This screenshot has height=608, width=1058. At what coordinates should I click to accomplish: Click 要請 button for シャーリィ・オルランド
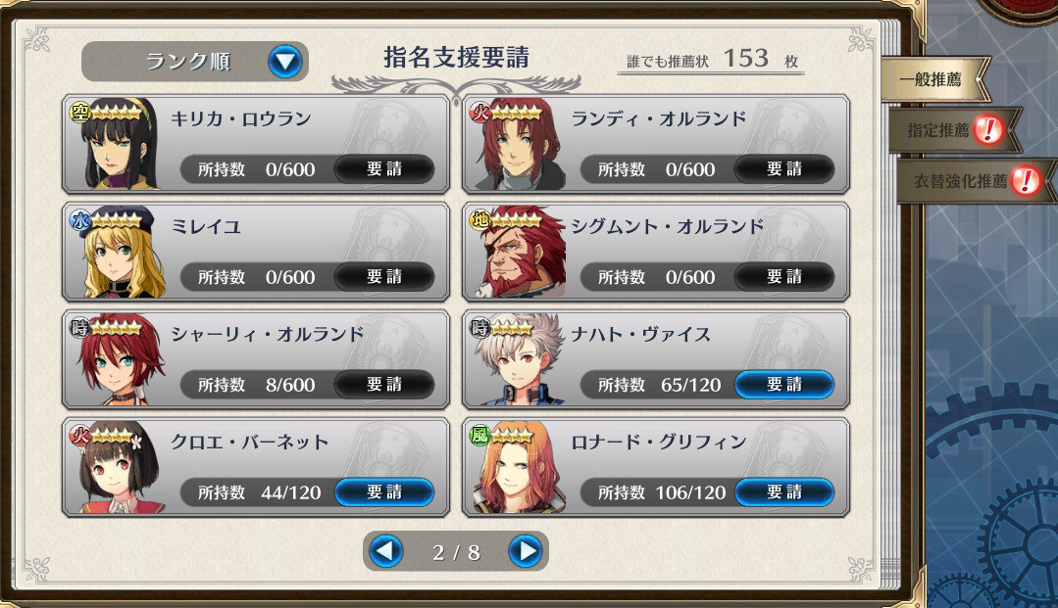point(384,384)
